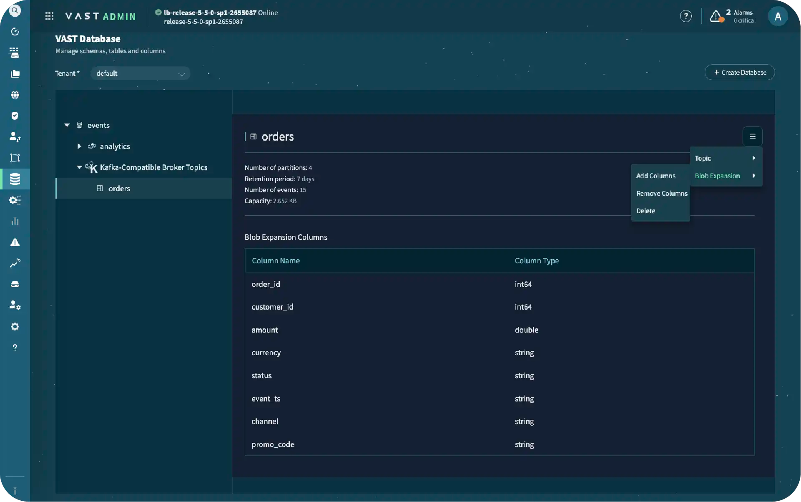Open the security shield sidebar icon
The width and height of the screenshot is (801, 502).
[15, 116]
